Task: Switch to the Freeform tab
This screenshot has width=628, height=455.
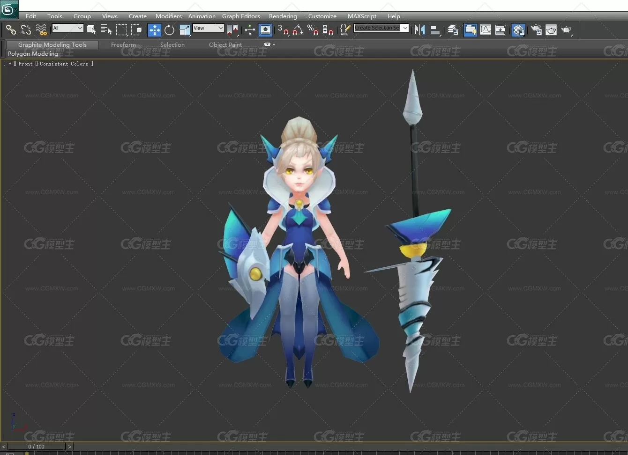Action: pos(123,44)
